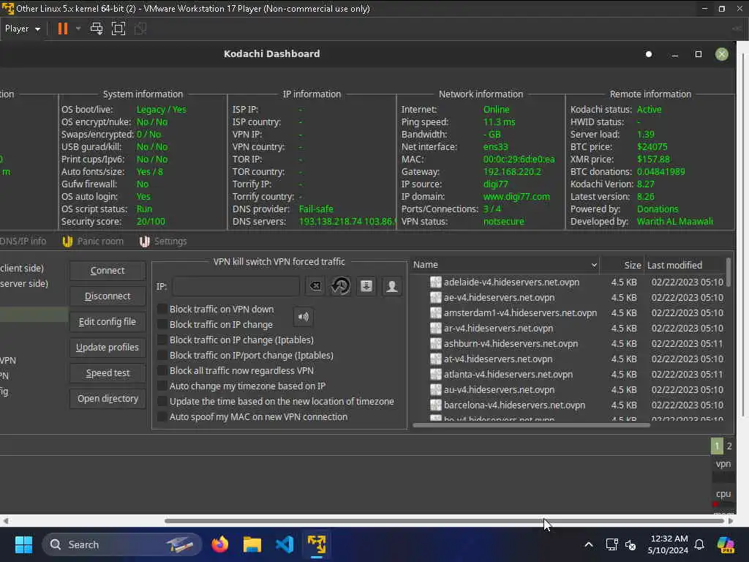Check Auto spoof my MAC on new VPN
This screenshot has width=749, height=562.
click(x=162, y=416)
